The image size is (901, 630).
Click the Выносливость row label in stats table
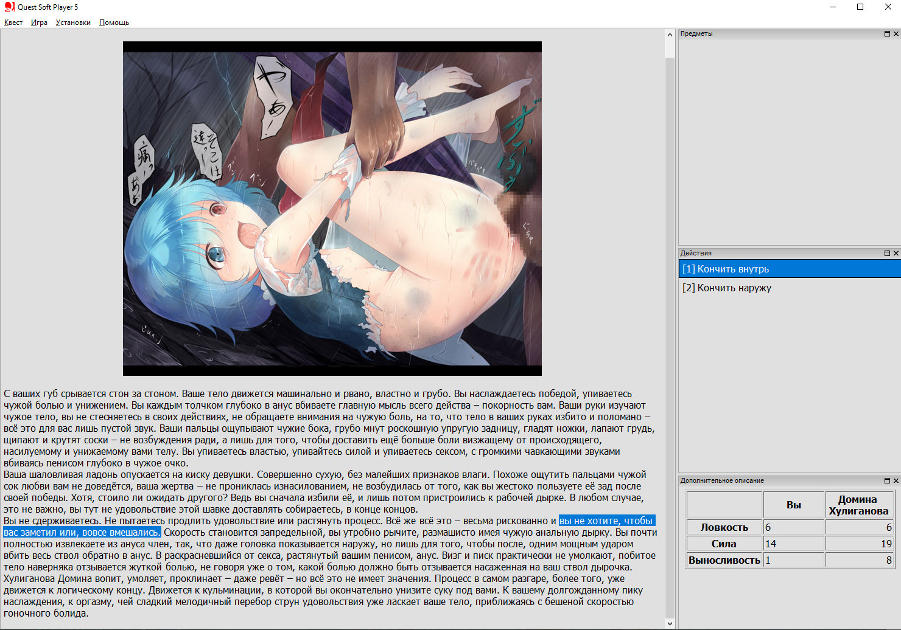coord(724,560)
